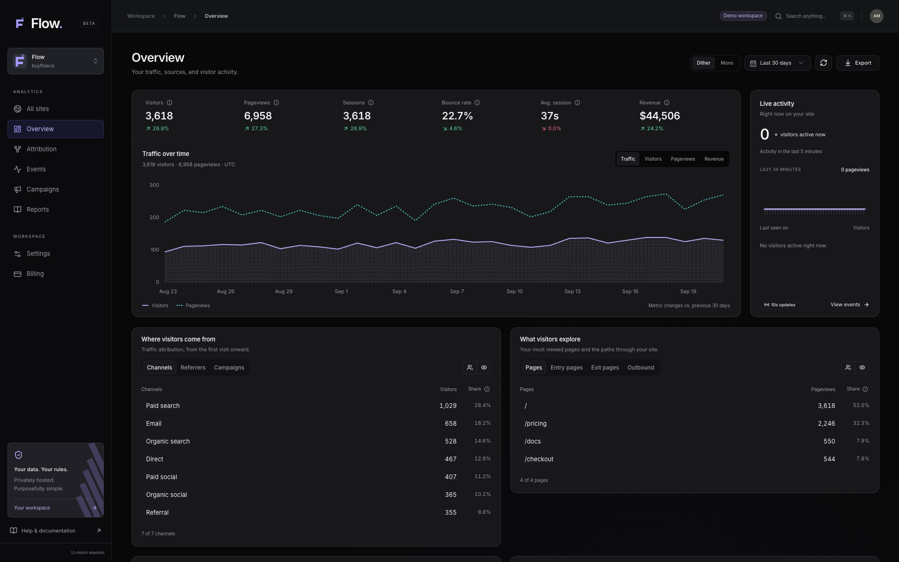Click the arrow next to Your workspace

coord(94,508)
